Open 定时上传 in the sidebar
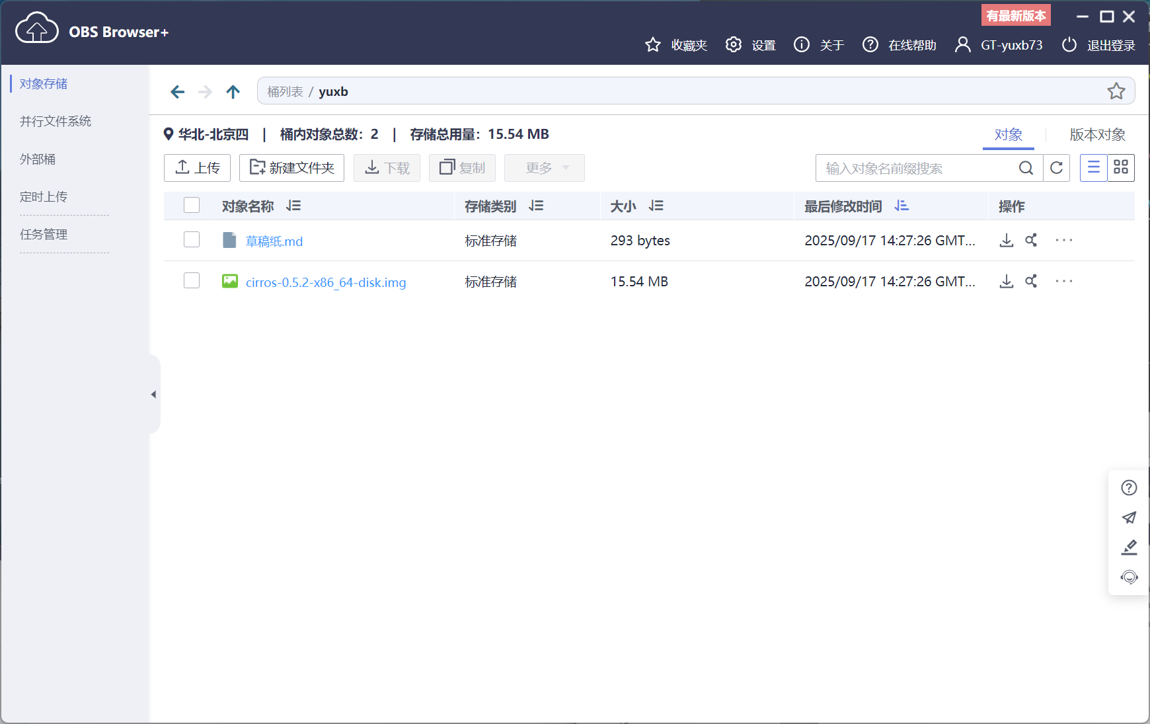 pyautogui.click(x=44, y=197)
